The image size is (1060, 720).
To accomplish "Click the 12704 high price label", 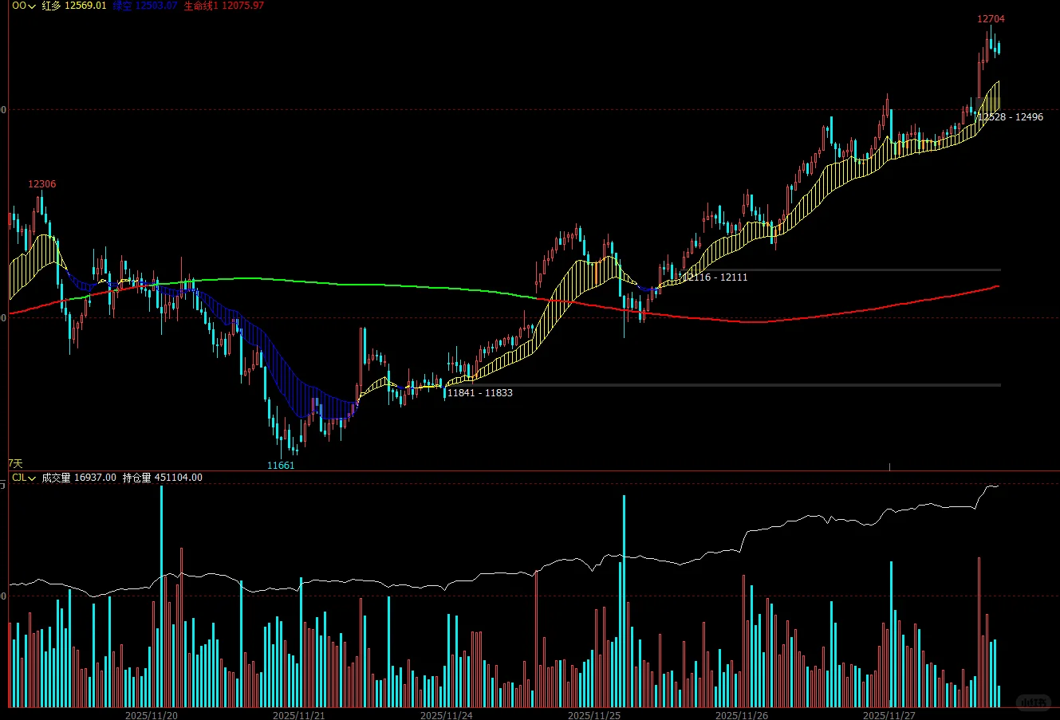I will click(991, 19).
